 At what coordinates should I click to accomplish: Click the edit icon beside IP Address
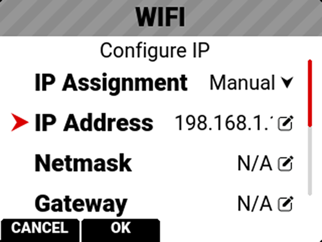285,123
